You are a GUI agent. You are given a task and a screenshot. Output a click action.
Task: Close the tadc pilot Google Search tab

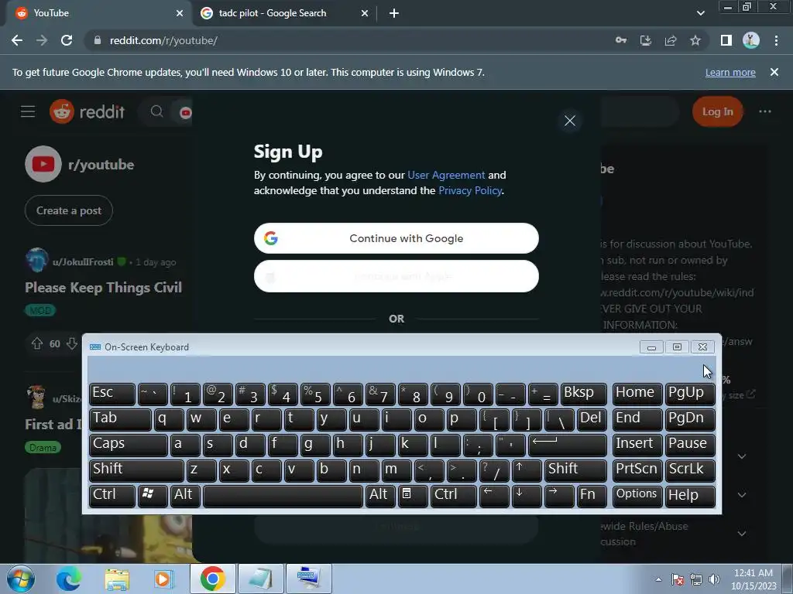pos(365,13)
